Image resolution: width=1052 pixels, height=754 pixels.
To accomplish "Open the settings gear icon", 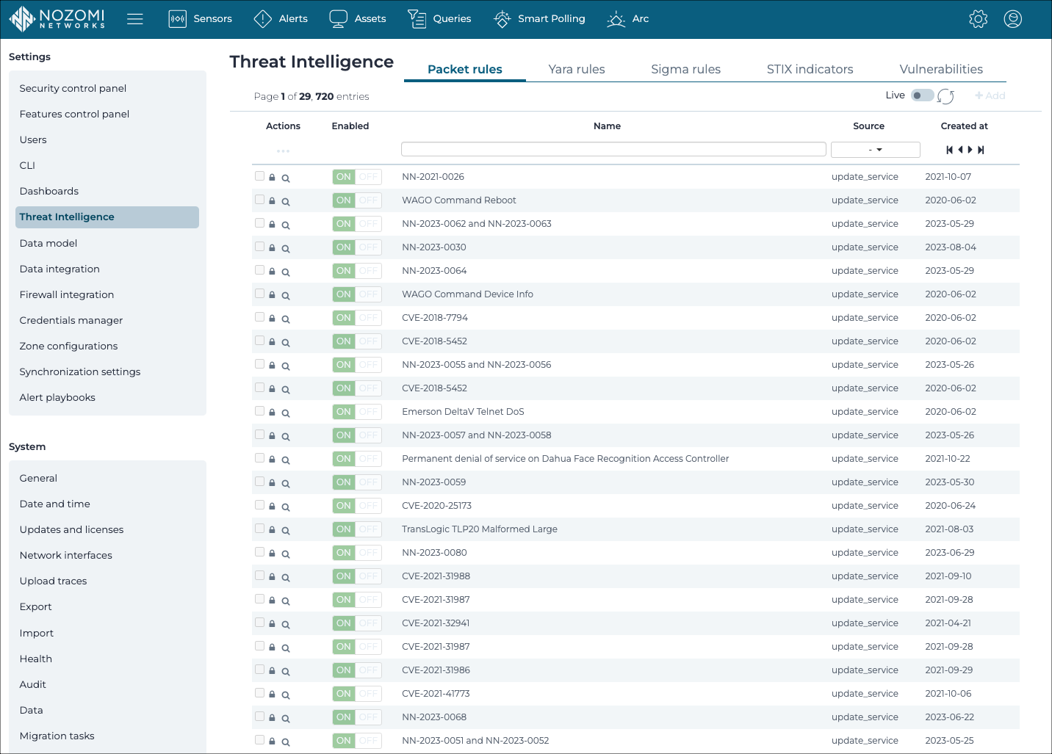I will click(978, 19).
